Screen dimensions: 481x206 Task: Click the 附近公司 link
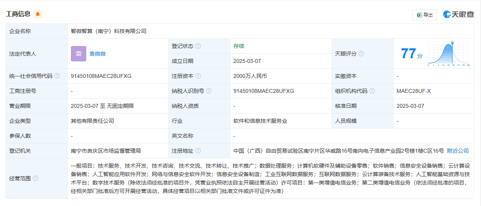[x=458, y=151]
